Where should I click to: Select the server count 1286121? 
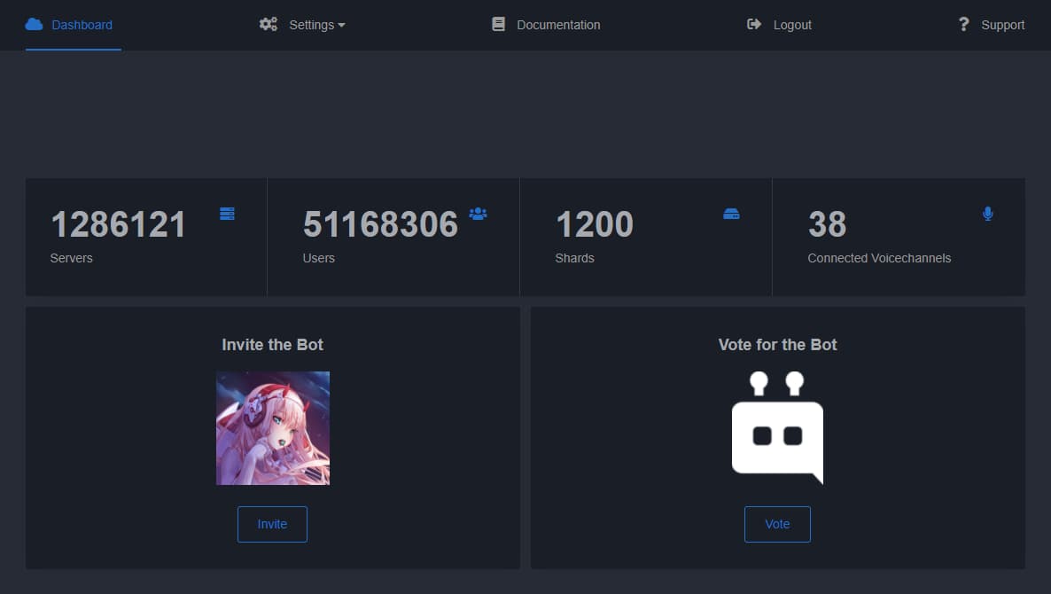118,224
